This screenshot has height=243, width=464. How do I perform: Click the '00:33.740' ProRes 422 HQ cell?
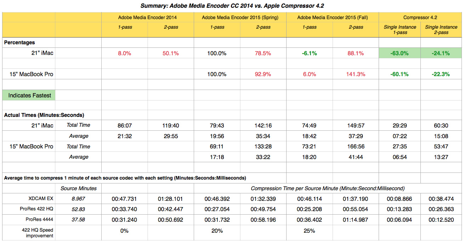(x=124, y=209)
